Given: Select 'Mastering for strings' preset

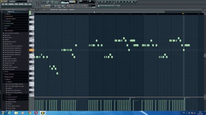Looking at the screenshot, I should click(10, 59).
